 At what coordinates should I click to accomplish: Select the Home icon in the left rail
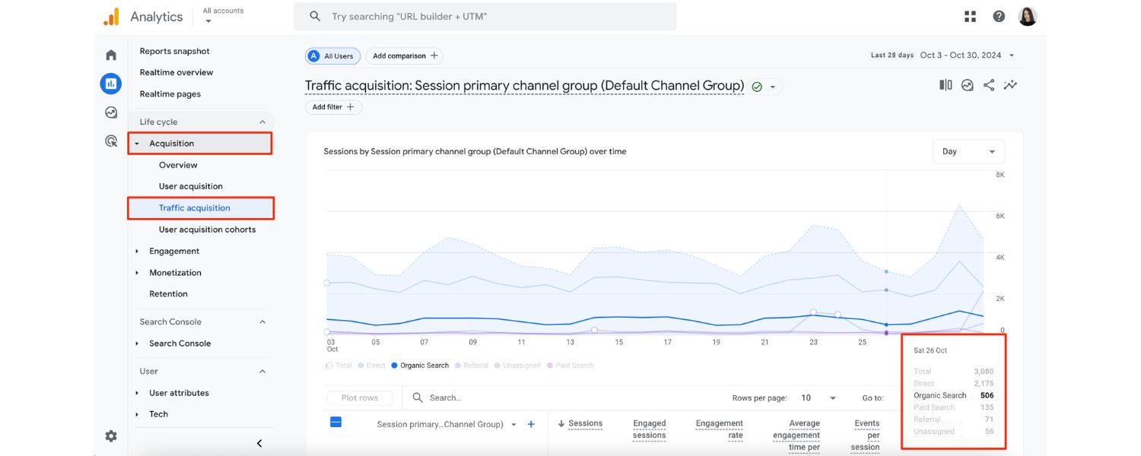110,54
